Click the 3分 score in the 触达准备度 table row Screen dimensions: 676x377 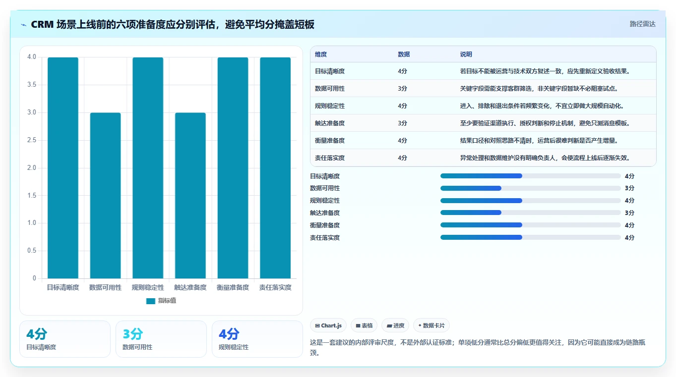click(x=402, y=123)
